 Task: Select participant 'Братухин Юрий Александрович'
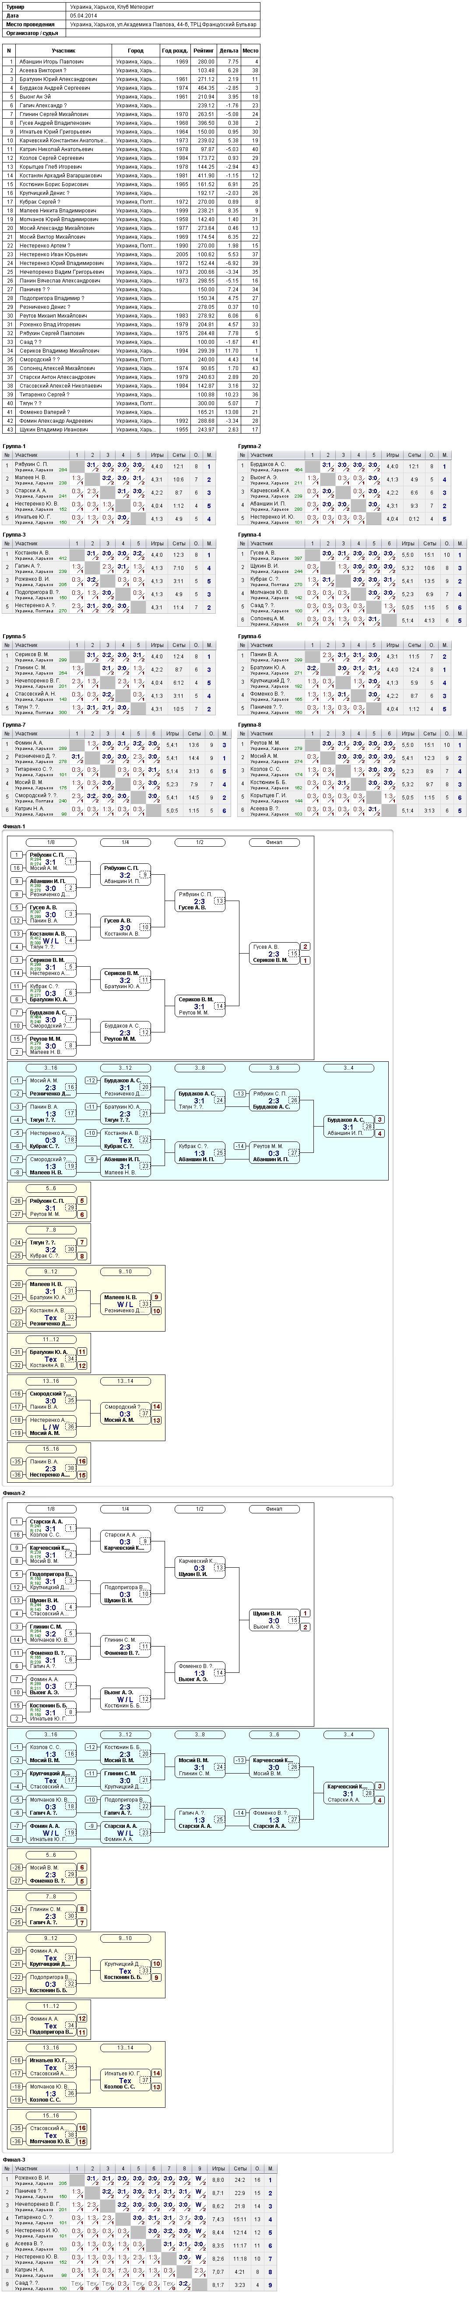pos(59,79)
